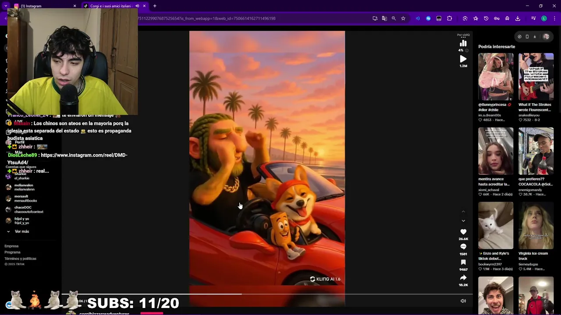Open the Extensions puzzle piece menu
Image resolution: width=561 pixels, height=315 pixels.
point(449,18)
